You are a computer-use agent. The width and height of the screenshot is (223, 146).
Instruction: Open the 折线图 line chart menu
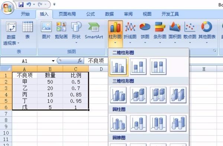point(130,33)
